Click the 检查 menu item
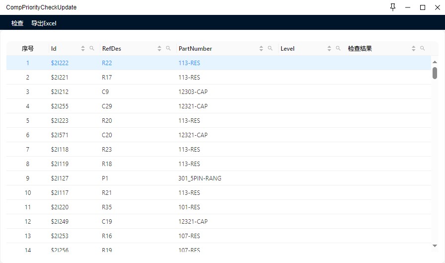 coord(17,23)
